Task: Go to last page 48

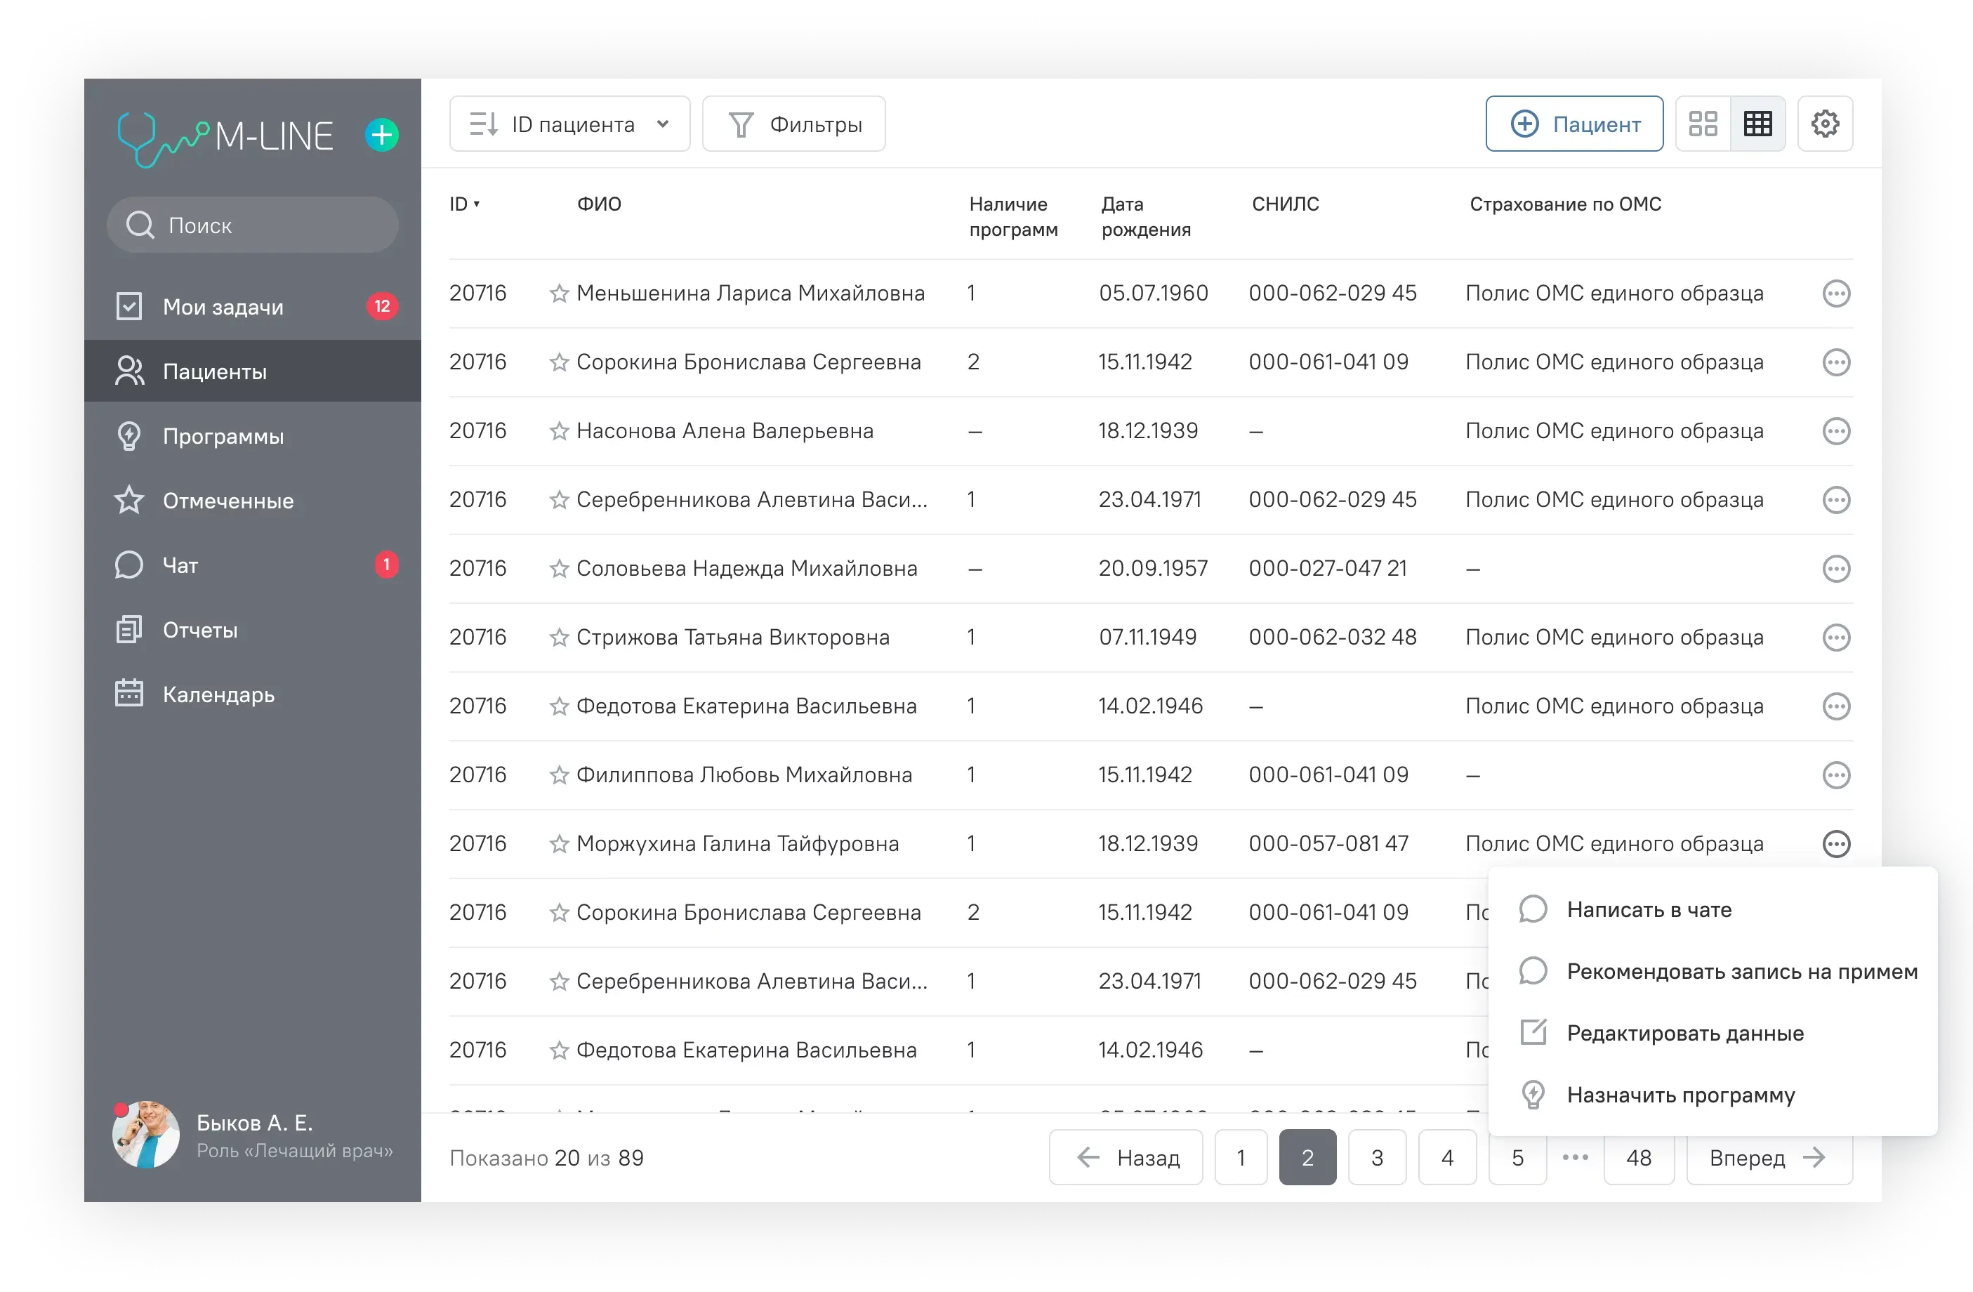Action: [x=1639, y=1158]
